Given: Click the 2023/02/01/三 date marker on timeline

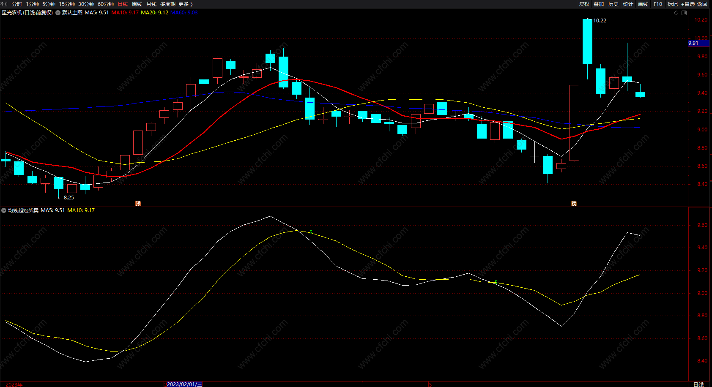Looking at the screenshot, I should (x=184, y=384).
